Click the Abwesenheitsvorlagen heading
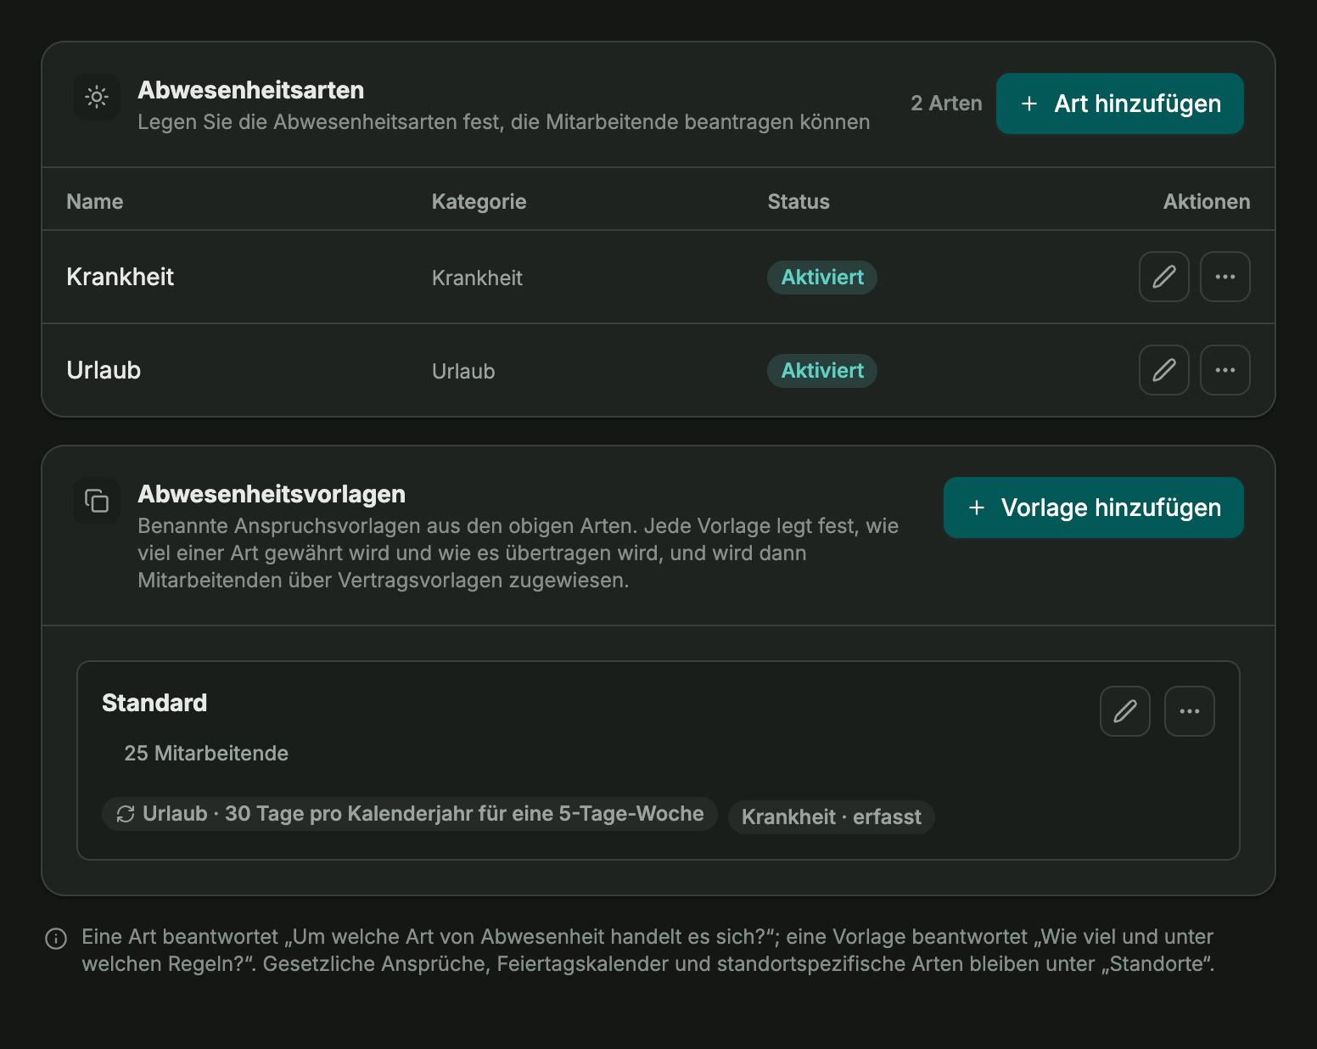 tap(272, 494)
